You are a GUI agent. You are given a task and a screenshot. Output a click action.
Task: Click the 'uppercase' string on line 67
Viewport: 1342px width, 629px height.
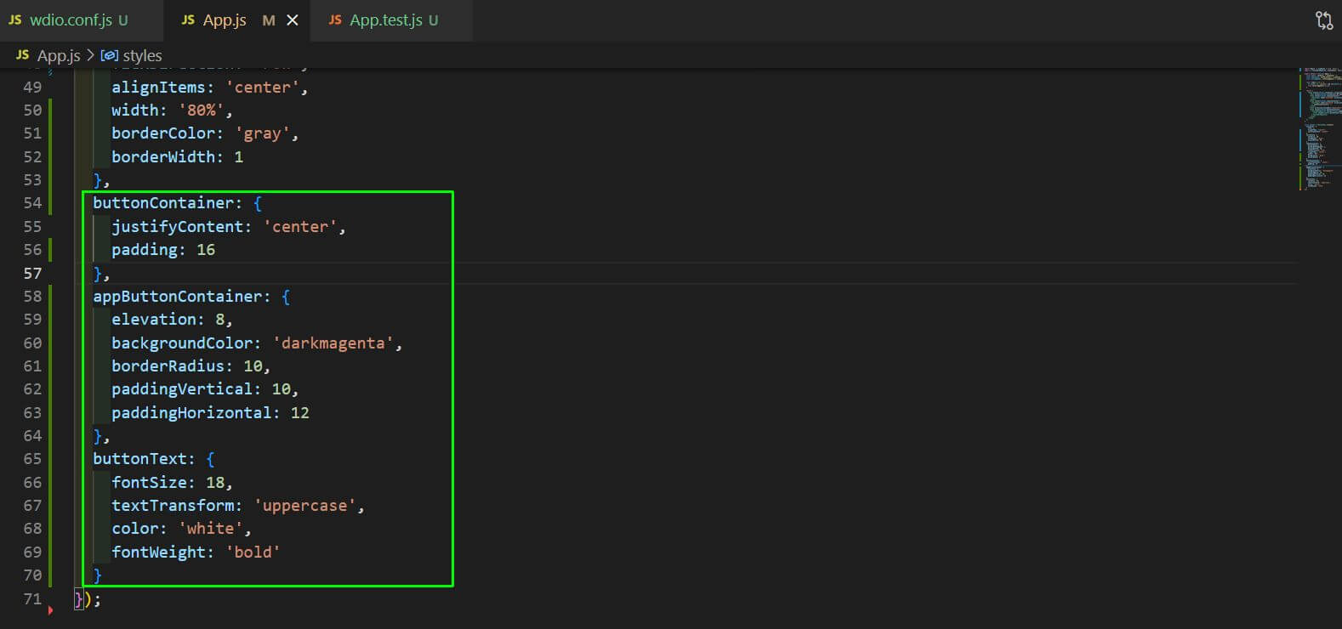(x=304, y=506)
